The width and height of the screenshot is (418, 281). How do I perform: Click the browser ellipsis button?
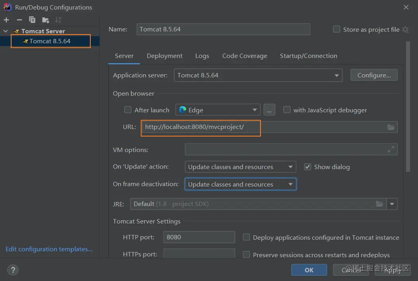coord(269,110)
